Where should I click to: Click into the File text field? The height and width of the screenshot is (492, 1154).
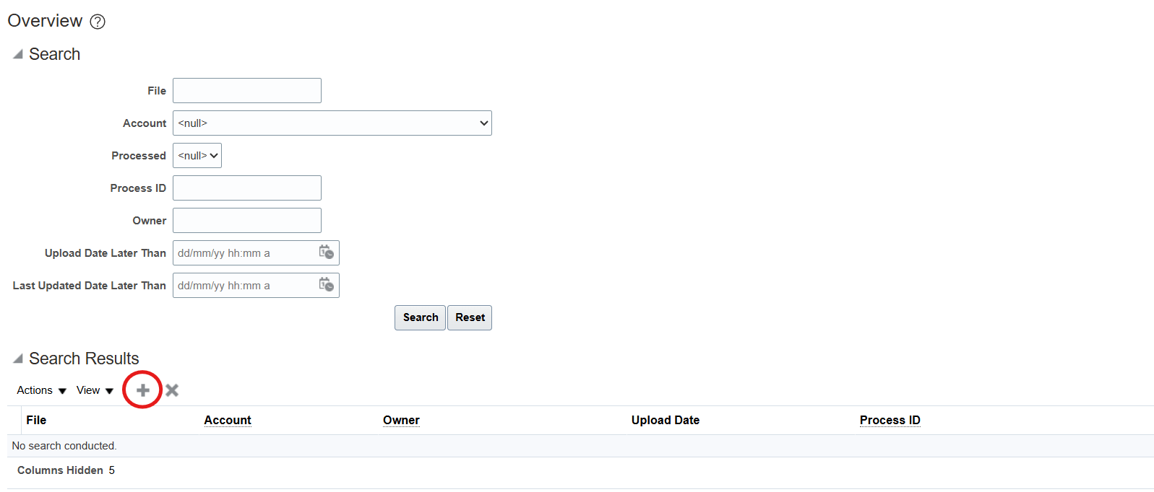pos(246,91)
